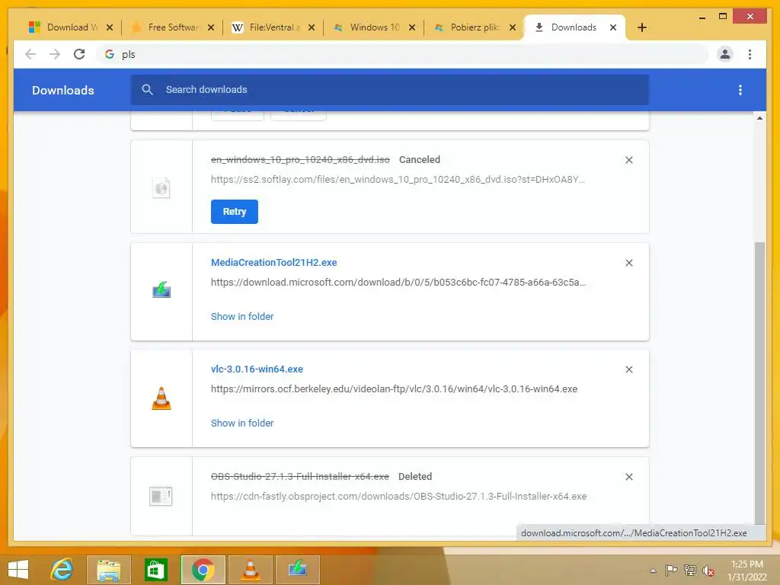Viewport: 780px width, 585px height.
Task: Remove deleted OBS-Studio installer entry
Action: tap(628, 477)
